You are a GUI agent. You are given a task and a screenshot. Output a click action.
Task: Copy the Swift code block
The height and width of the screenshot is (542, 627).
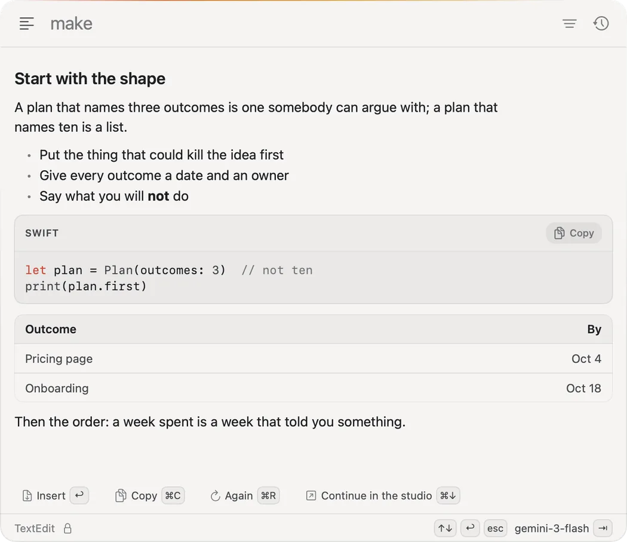574,233
